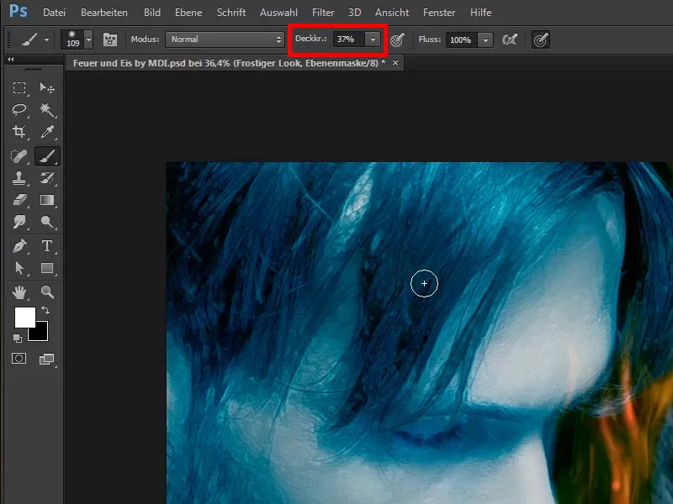Click the Photoshop Ps logo
This screenshot has height=504, width=673.
point(18,11)
